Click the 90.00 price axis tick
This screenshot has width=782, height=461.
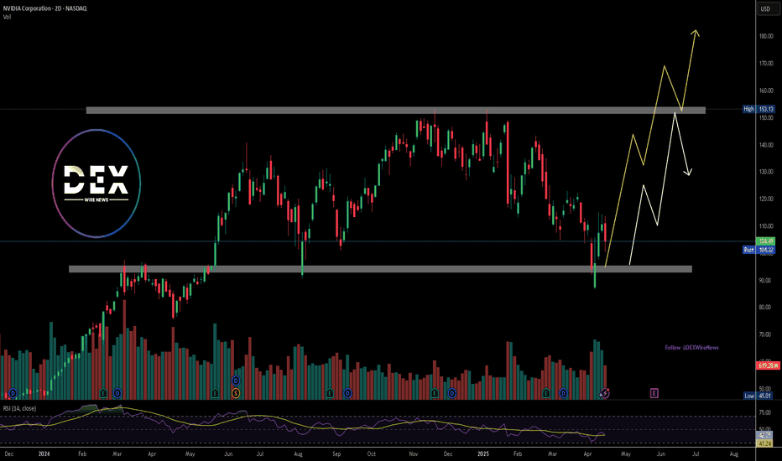[x=765, y=280]
